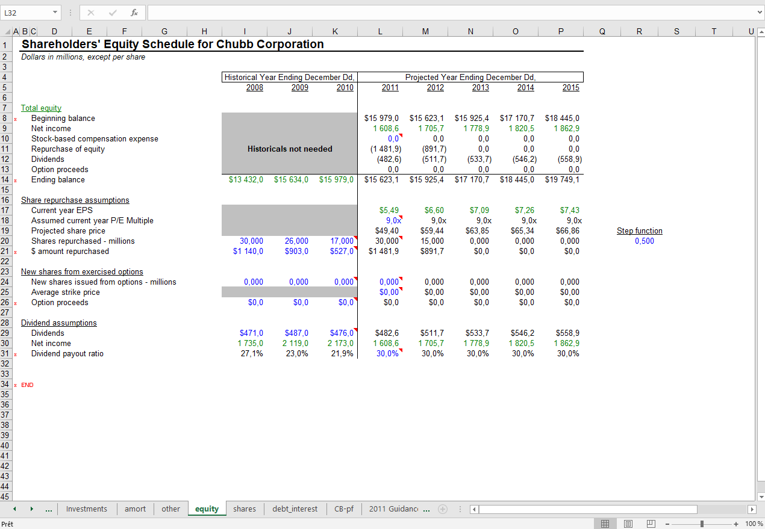Click the Historicals not needed cell

pyautogui.click(x=290, y=149)
